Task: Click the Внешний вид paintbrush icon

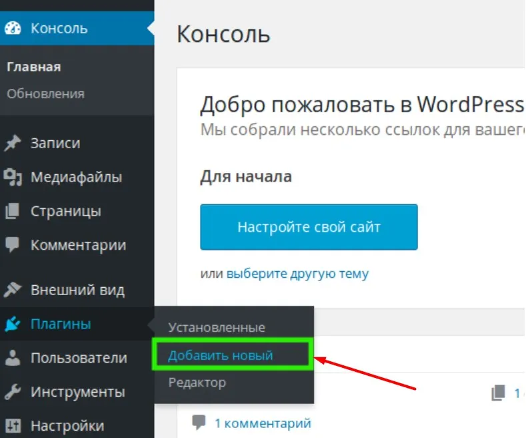Action: [13, 290]
